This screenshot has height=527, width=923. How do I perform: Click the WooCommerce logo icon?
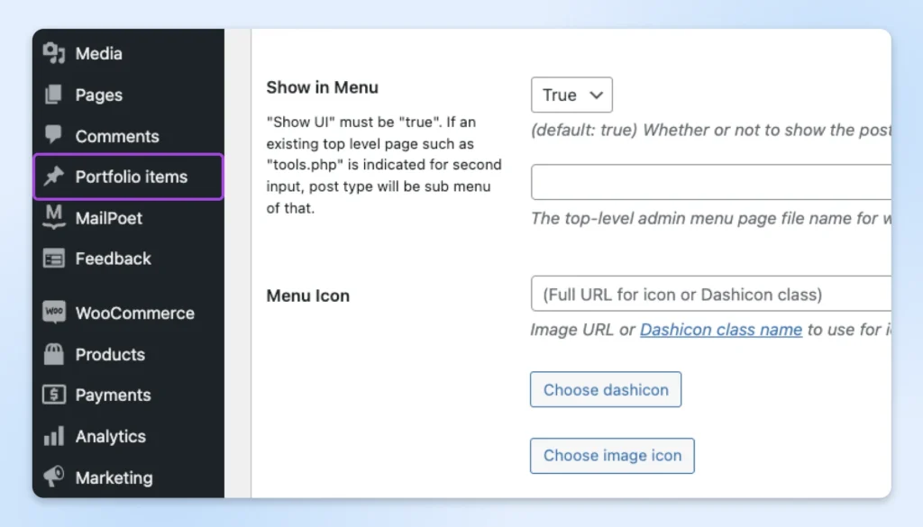(x=54, y=313)
